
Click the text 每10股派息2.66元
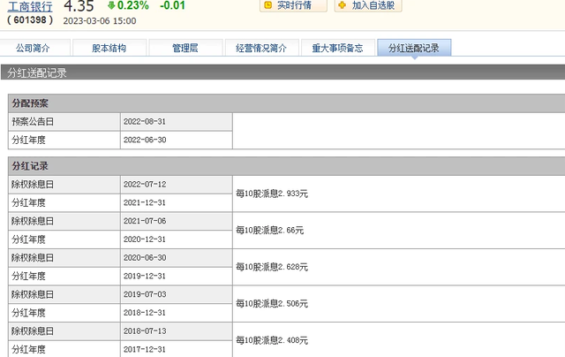(x=269, y=231)
